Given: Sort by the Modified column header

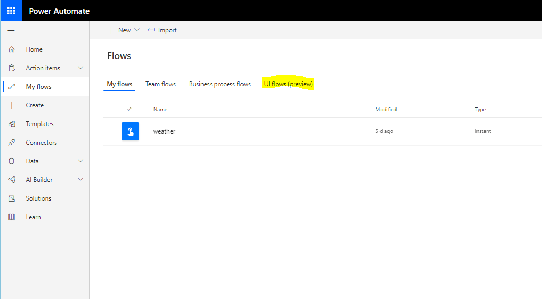Looking at the screenshot, I should coord(386,110).
